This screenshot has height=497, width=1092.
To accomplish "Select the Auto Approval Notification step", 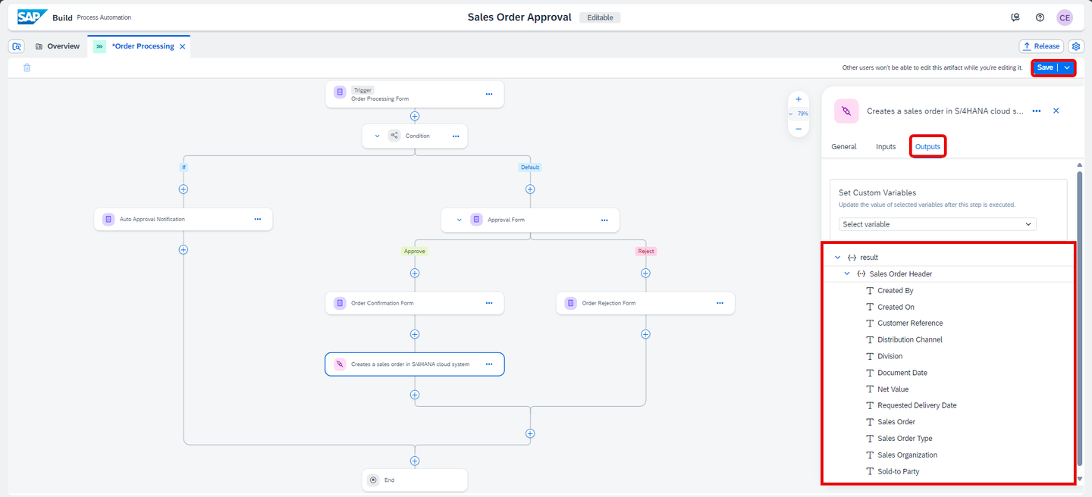I will [x=183, y=219].
